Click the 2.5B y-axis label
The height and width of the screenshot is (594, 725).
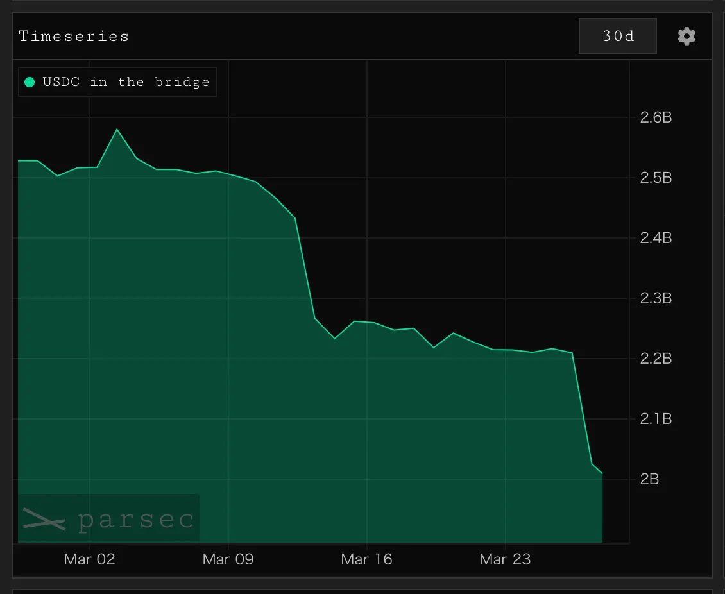click(656, 178)
